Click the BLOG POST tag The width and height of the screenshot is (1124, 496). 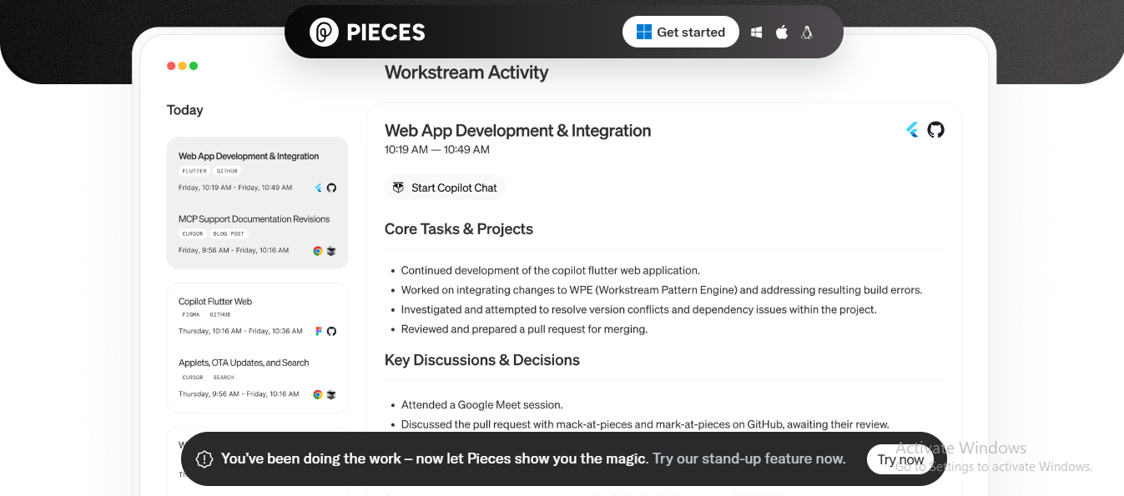228,234
